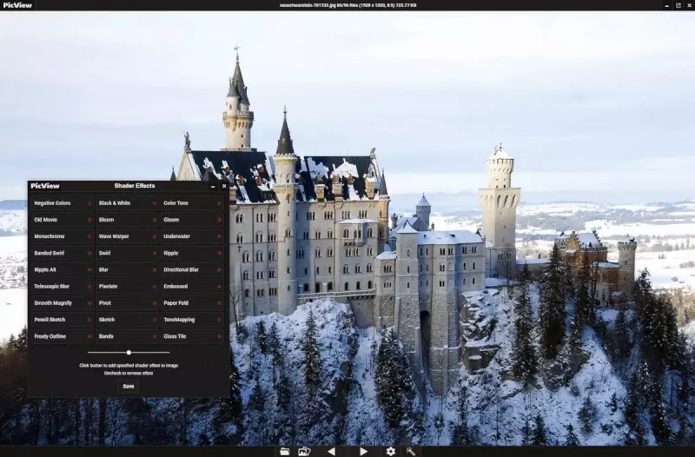
Task: Enable the Telescopic Blur shader
Action: (x=62, y=287)
